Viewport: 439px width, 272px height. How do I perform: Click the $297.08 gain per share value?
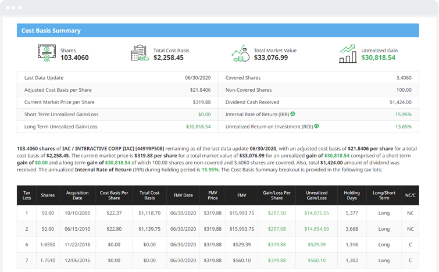click(x=277, y=229)
